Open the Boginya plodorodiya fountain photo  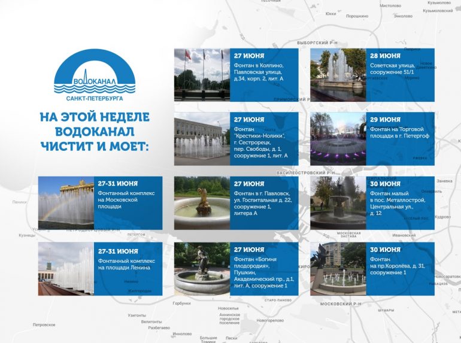(202, 269)
